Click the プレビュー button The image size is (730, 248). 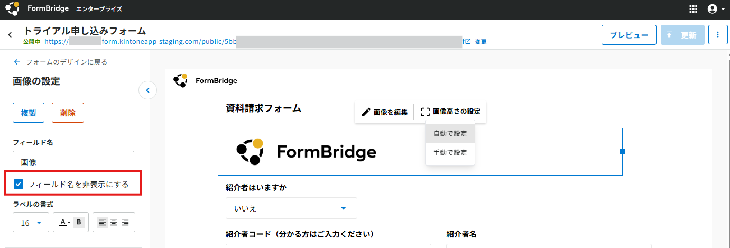629,35
